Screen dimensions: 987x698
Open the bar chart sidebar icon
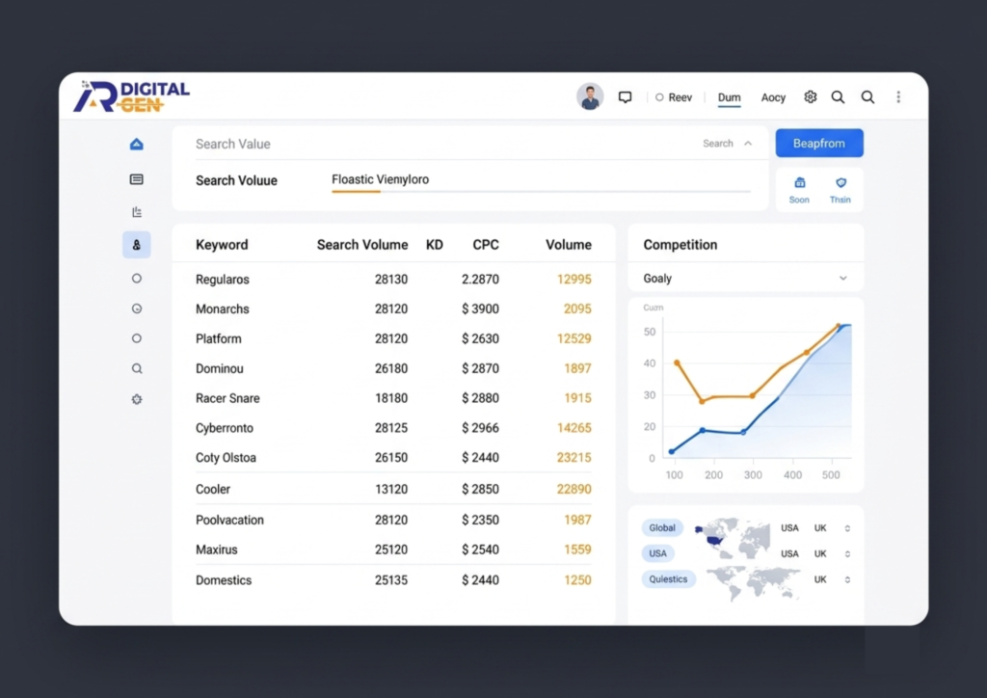pos(137,212)
